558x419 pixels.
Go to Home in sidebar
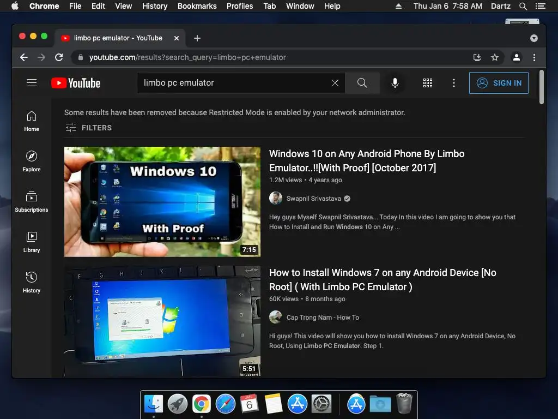[32, 121]
